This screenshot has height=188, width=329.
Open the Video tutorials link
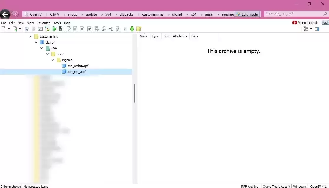308,23
